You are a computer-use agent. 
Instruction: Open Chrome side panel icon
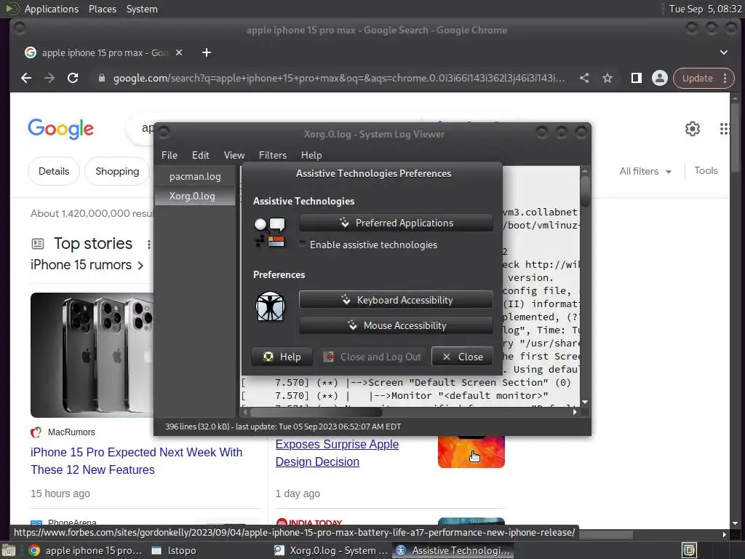(636, 78)
